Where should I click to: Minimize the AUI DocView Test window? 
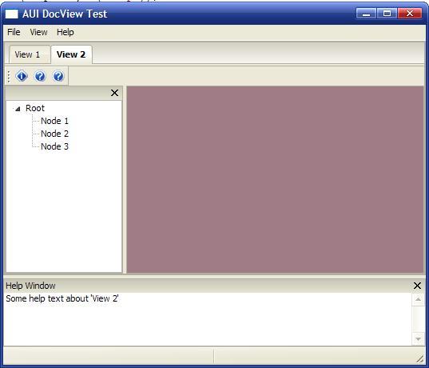[366, 14]
